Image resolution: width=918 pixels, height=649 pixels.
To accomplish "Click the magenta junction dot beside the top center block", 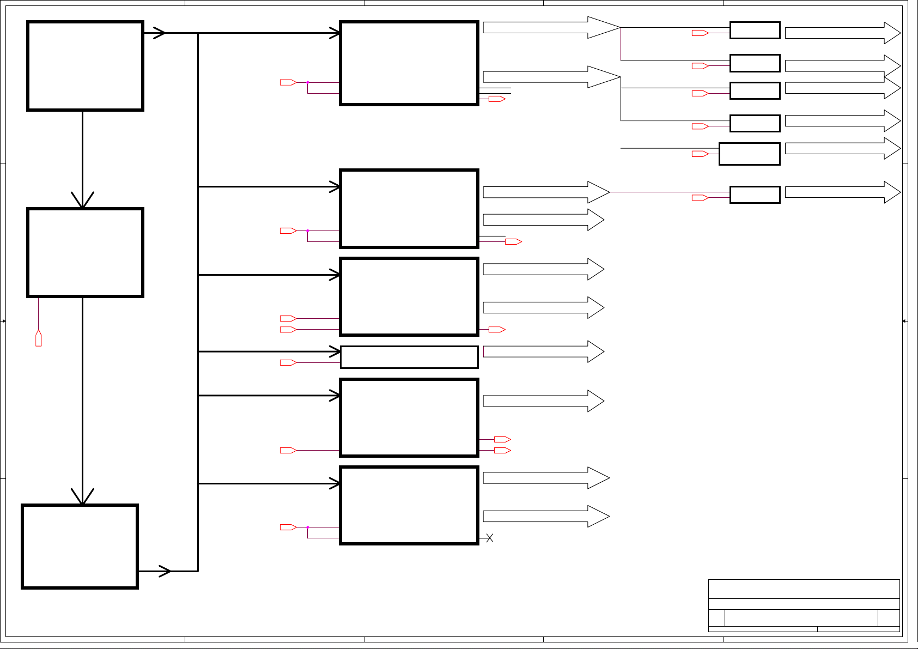I will pyautogui.click(x=308, y=82).
